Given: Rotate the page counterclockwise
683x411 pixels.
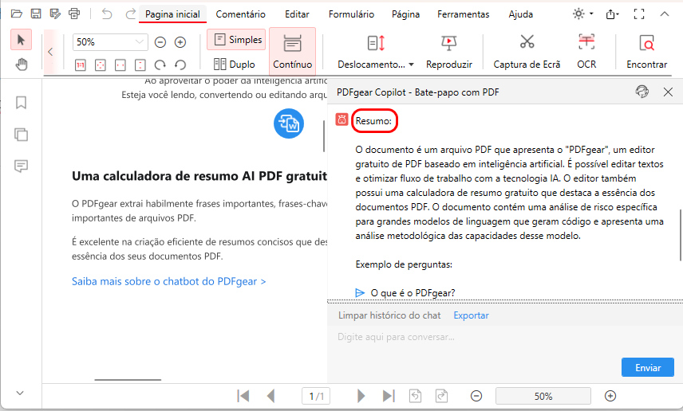Looking at the screenshot, I should (x=180, y=65).
